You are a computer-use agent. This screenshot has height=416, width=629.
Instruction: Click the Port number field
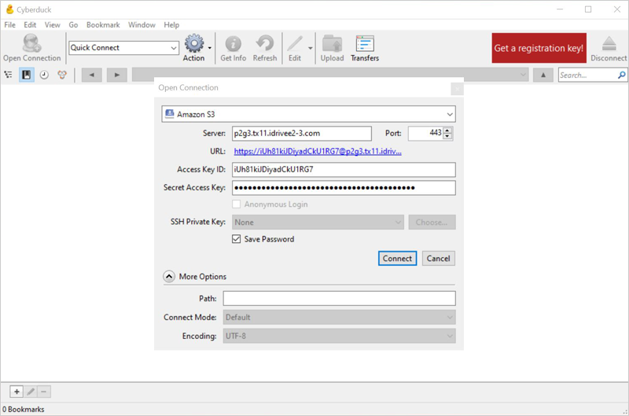coord(425,133)
